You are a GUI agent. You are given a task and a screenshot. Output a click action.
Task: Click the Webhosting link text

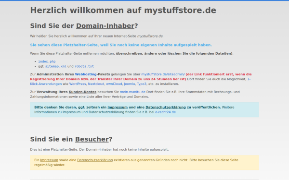(86, 74)
